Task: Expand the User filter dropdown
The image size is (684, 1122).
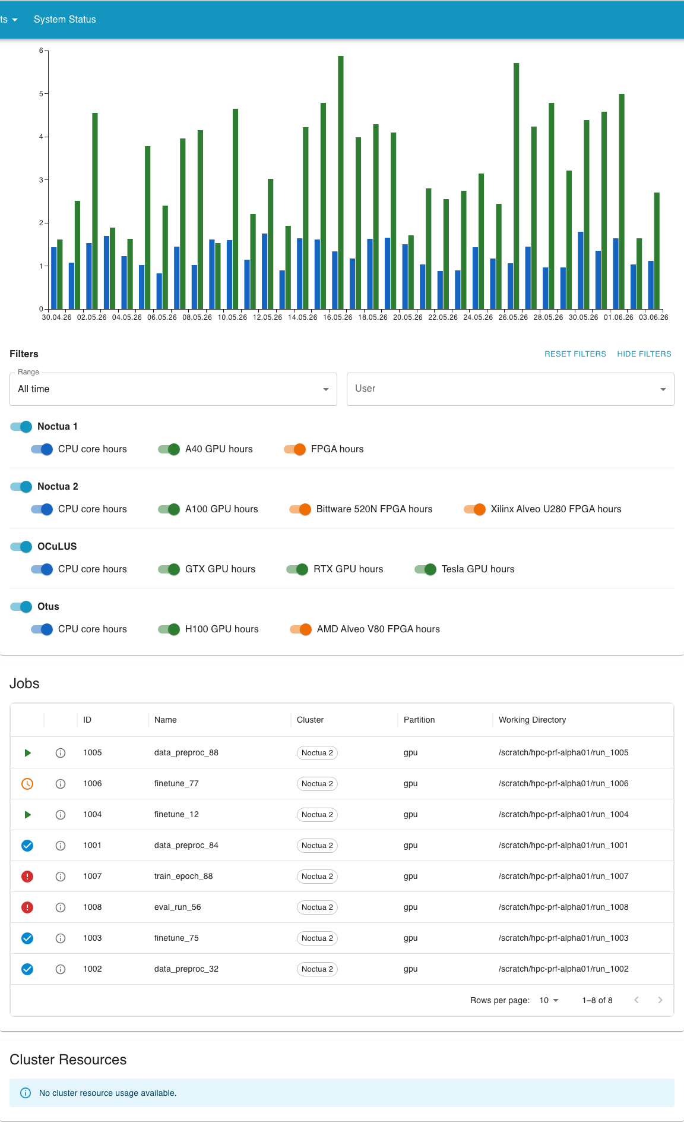Action: click(511, 389)
